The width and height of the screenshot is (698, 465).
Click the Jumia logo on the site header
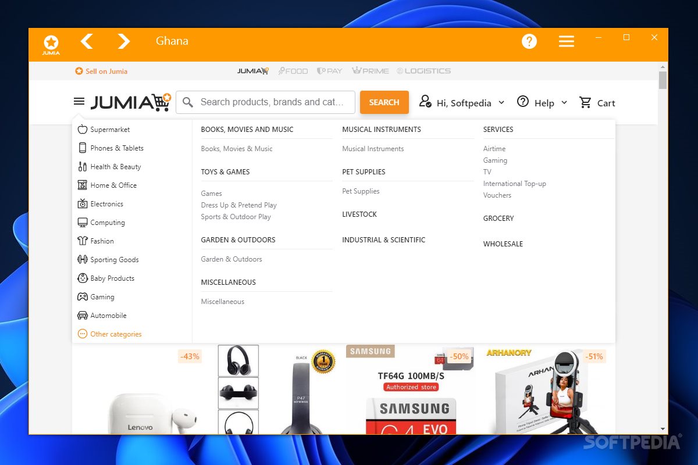(x=131, y=102)
